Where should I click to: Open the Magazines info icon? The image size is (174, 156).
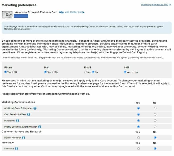point(18,120)
